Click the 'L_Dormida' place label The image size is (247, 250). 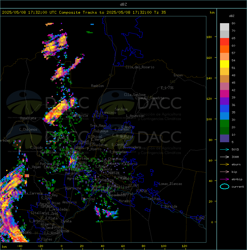tap(169, 206)
